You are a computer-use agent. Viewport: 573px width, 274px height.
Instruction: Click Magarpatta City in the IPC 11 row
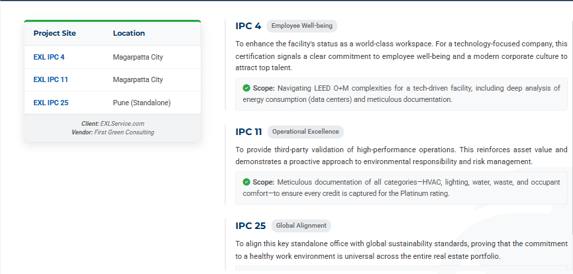[x=138, y=79]
